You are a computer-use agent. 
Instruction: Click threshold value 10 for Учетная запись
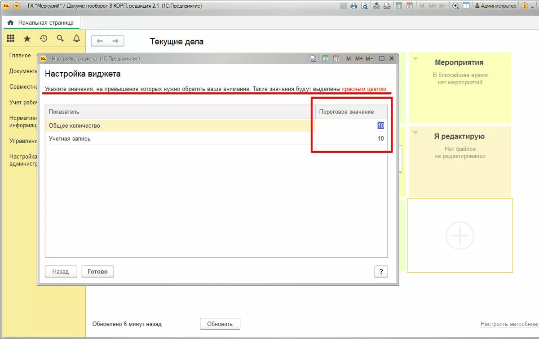point(351,139)
